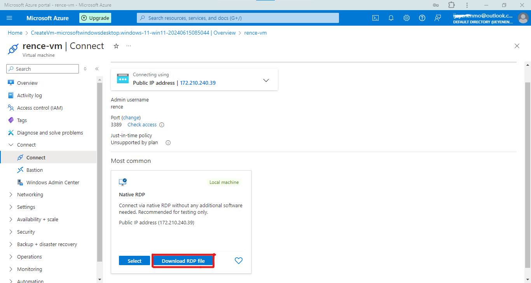Open the browser three-dot menu
Screen dimensions: 531x283
point(467,5)
